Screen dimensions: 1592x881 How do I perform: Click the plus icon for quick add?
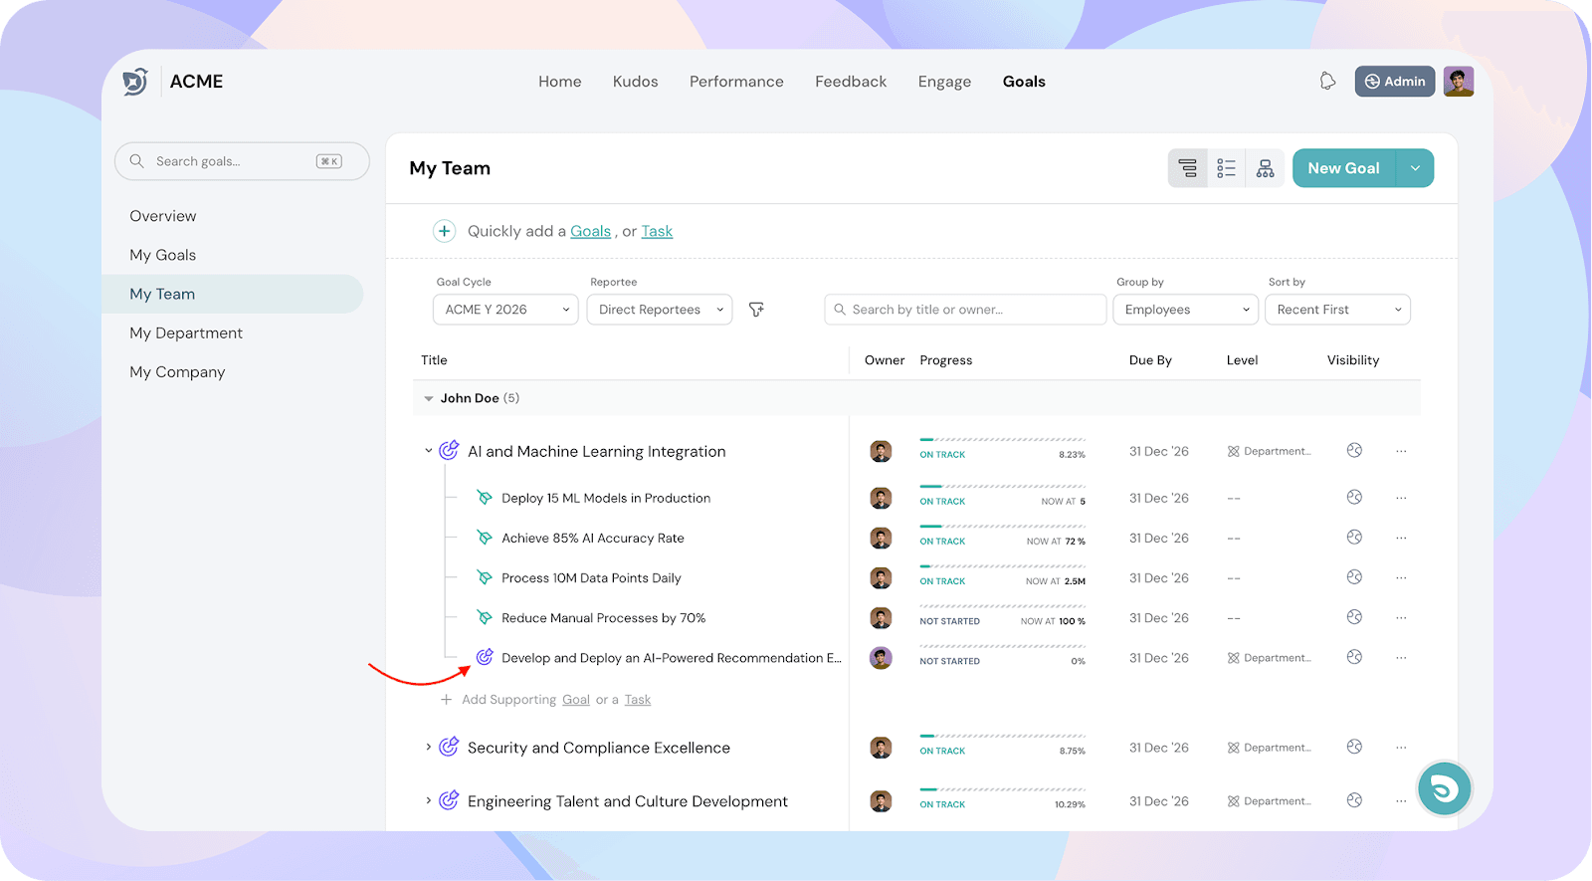[x=444, y=231]
